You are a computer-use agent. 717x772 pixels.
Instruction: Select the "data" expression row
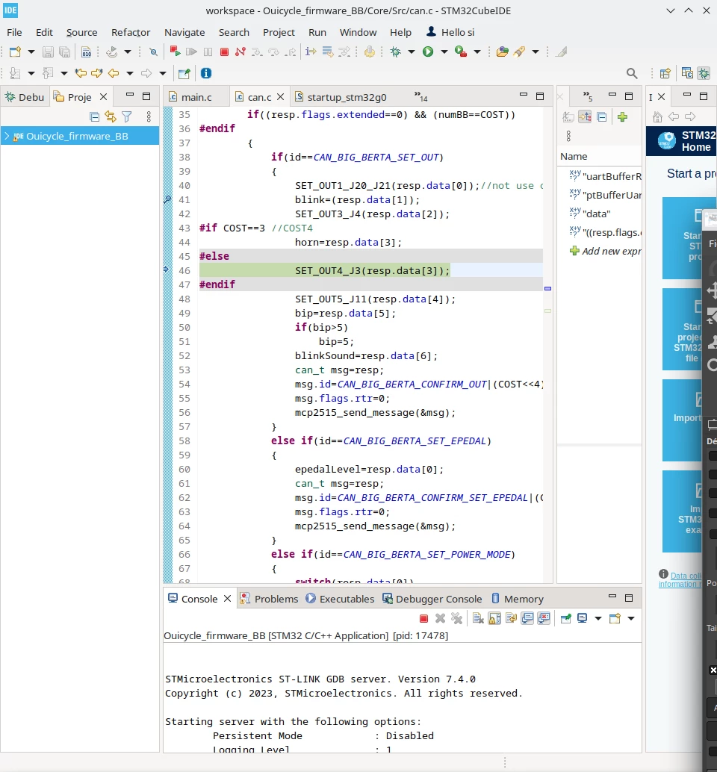600,214
